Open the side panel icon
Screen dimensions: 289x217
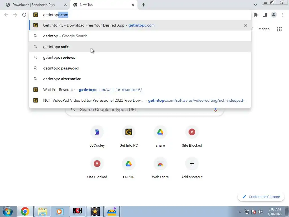pyautogui.click(x=265, y=15)
